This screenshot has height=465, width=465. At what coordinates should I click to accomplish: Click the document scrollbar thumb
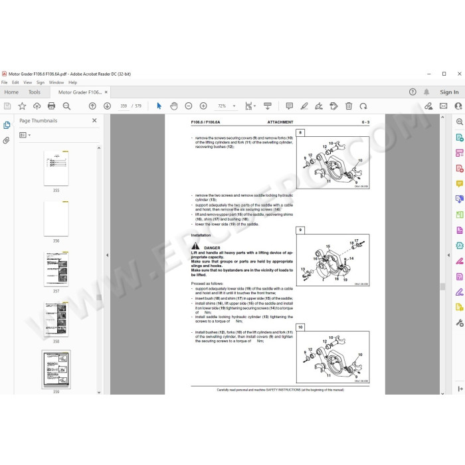[x=442, y=286]
